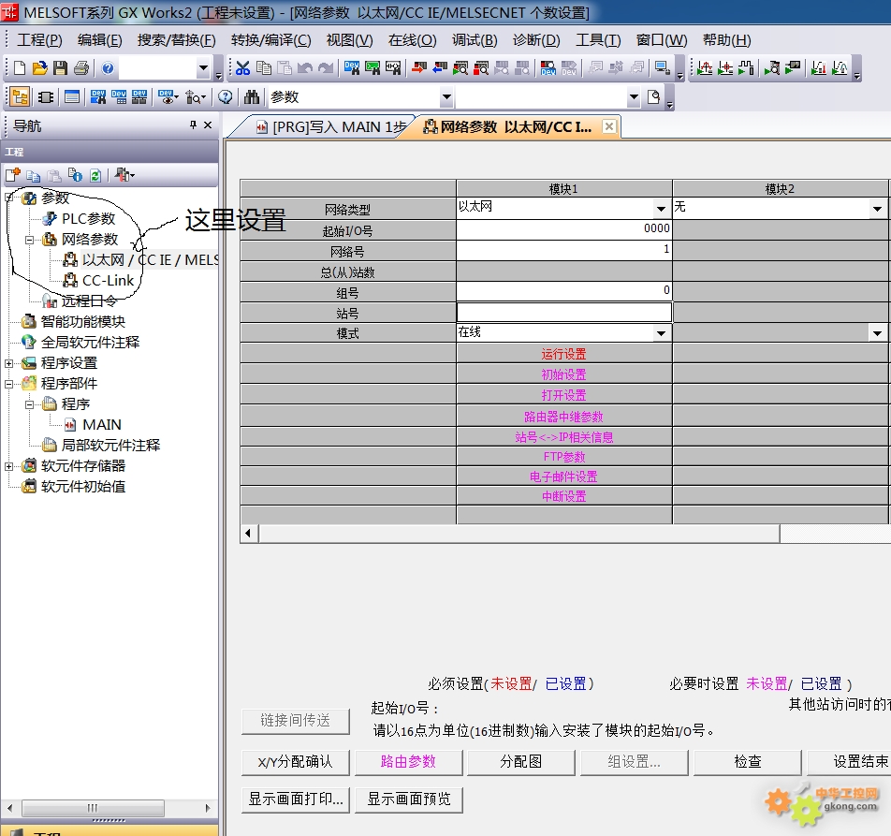Click the navigation panel horizontal scrollbar thumb
The height and width of the screenshot is (836, 891).
93,808
